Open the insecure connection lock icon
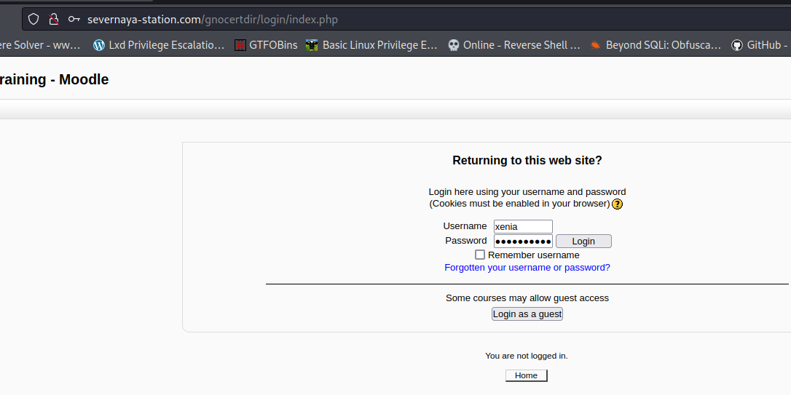 pos(53,20)
